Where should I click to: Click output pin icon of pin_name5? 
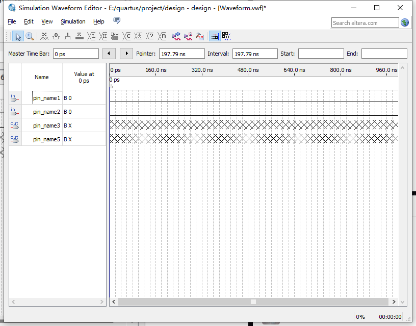[x=15, y=139]
